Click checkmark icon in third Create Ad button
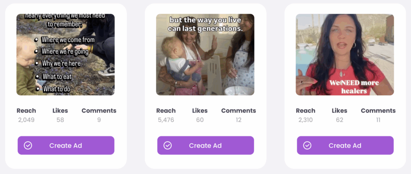 (x=307, y=145)
